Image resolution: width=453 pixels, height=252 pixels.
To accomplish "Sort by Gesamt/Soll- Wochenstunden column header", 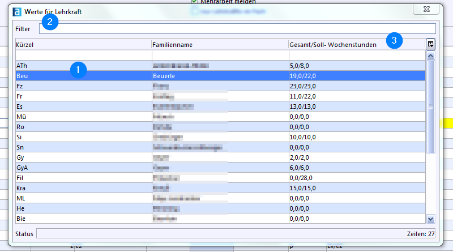I will click(x=357, y=45).
